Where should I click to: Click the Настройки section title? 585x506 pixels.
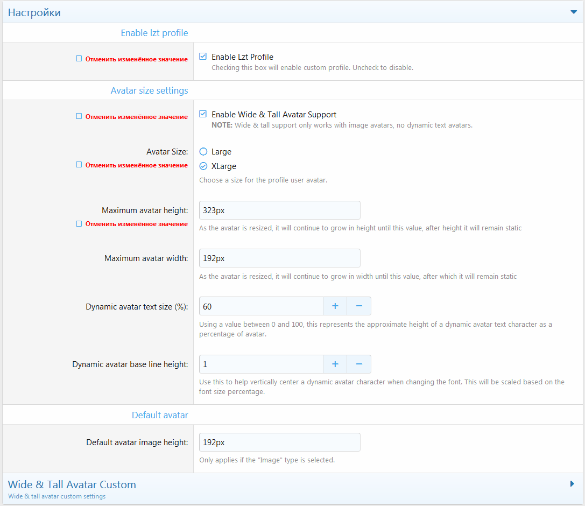(34, 12)
